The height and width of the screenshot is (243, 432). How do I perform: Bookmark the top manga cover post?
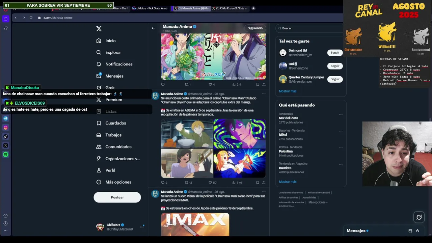pyautogui.click(x=258, y=85)
